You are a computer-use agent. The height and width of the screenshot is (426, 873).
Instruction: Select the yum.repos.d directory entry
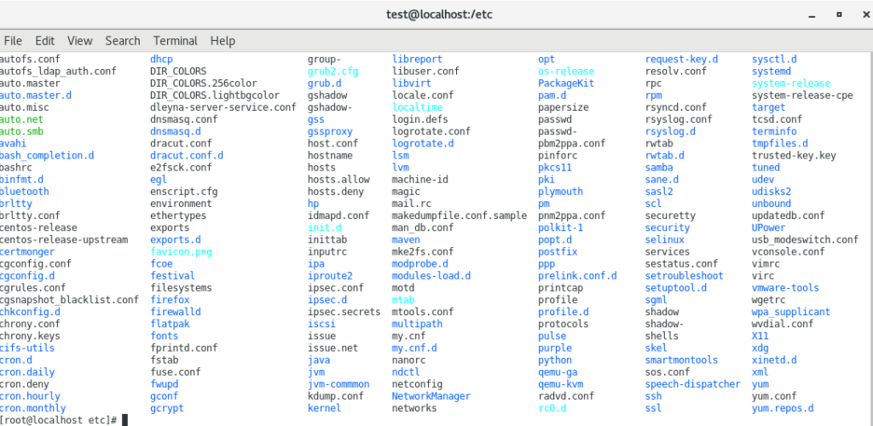[x=783, y=408]
